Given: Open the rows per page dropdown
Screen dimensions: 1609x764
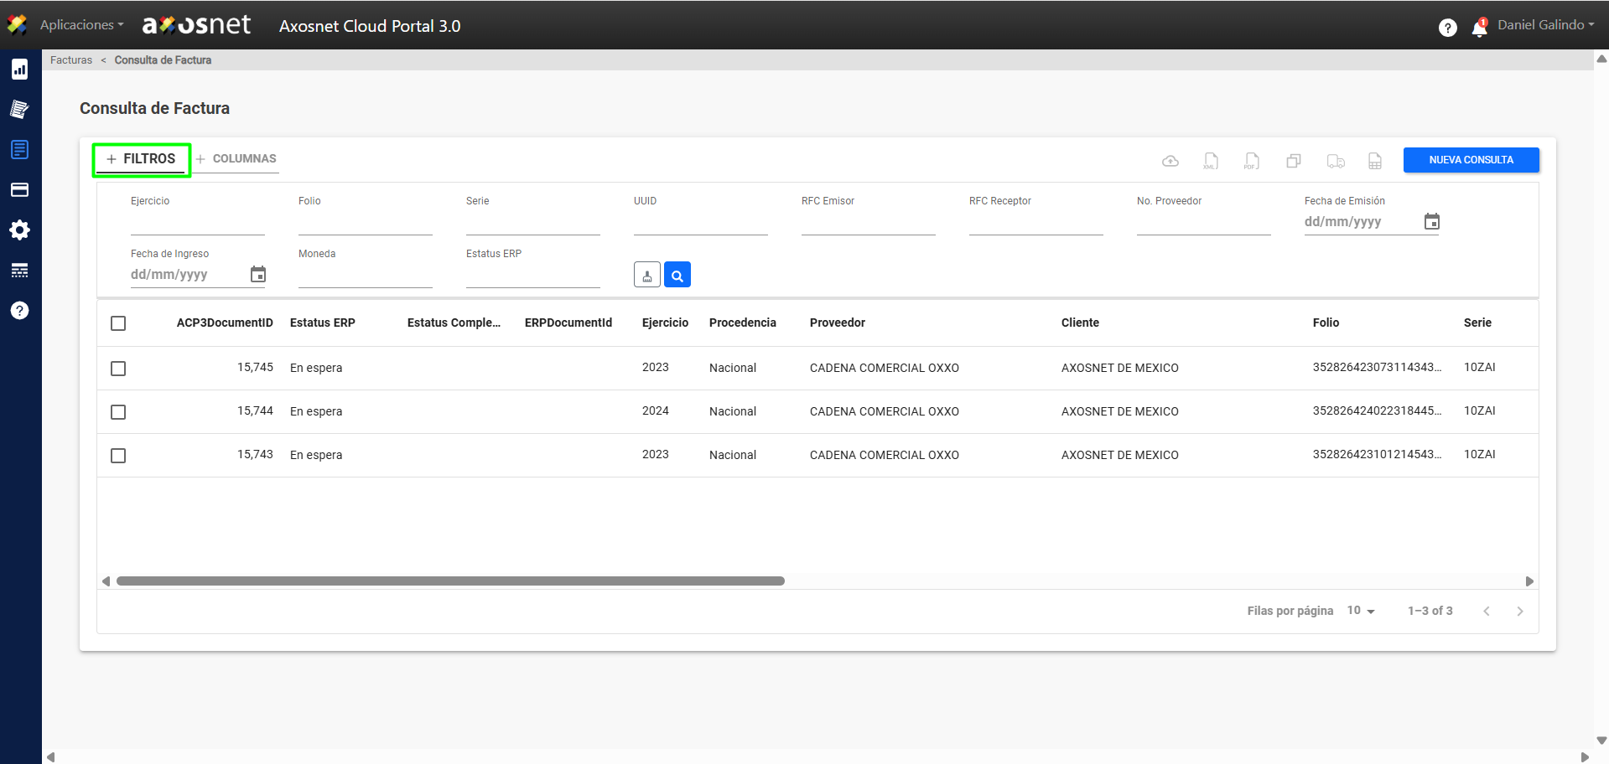Looking at the screenshot, I should [1361, 611].
